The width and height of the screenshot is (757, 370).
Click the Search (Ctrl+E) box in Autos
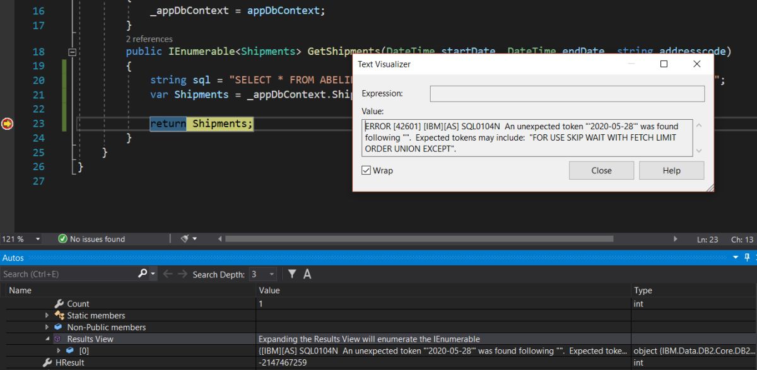tap(68, 274)
